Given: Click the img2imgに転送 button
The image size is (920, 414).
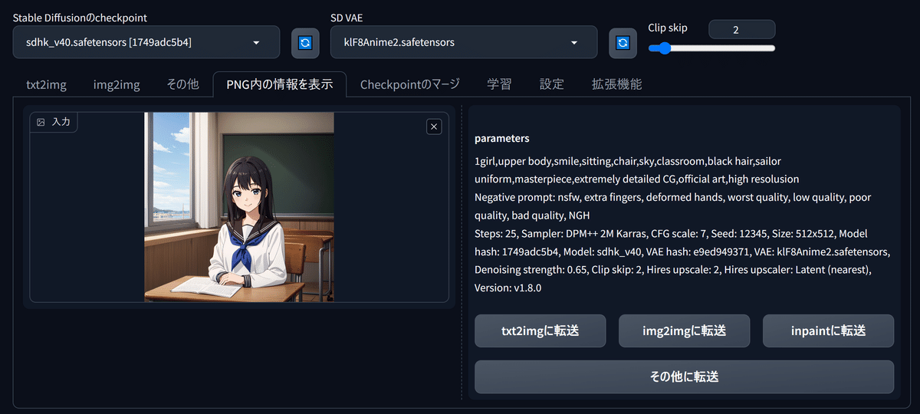Looking at the screenshot, I should click(685, 330).
